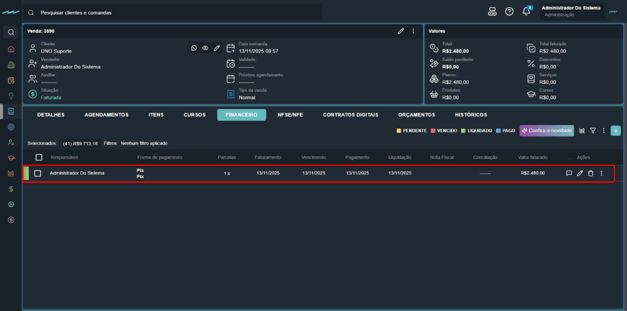Open the filter funnel icon

(x=593, y=130)
